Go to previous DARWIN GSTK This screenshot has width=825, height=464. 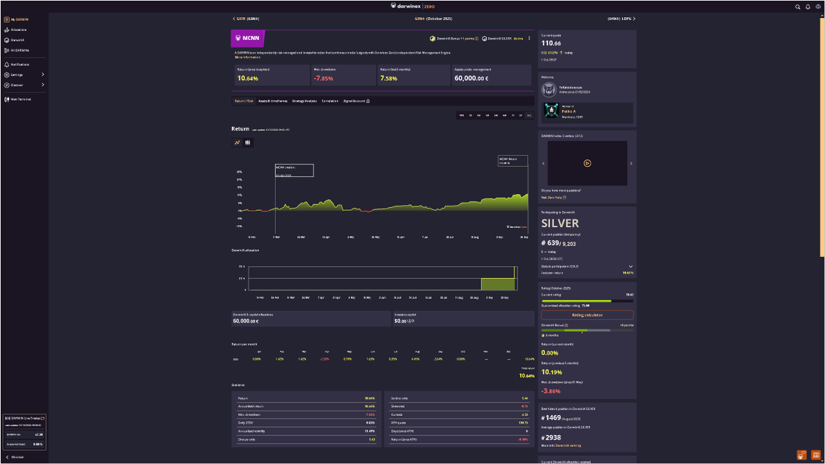click(246, 19)
